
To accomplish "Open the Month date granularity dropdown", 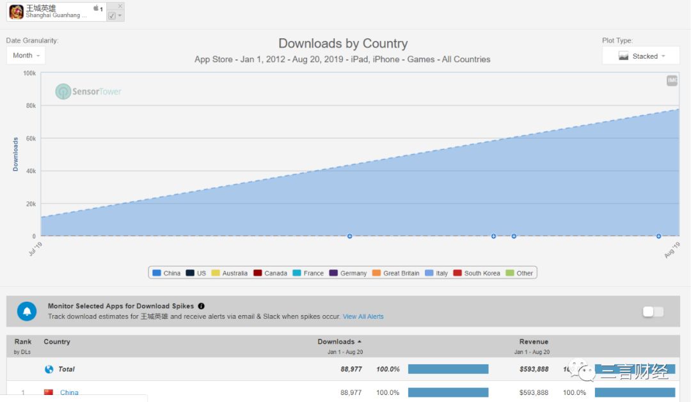I will [x=26, y=56].
